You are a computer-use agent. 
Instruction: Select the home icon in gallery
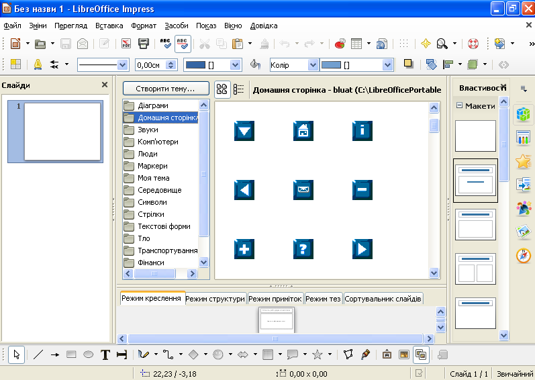(x=303, y=130)
